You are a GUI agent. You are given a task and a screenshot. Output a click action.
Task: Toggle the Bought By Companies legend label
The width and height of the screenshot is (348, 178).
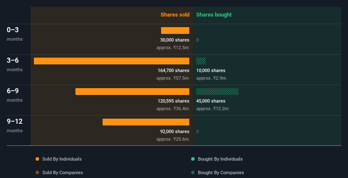[221, 172]
